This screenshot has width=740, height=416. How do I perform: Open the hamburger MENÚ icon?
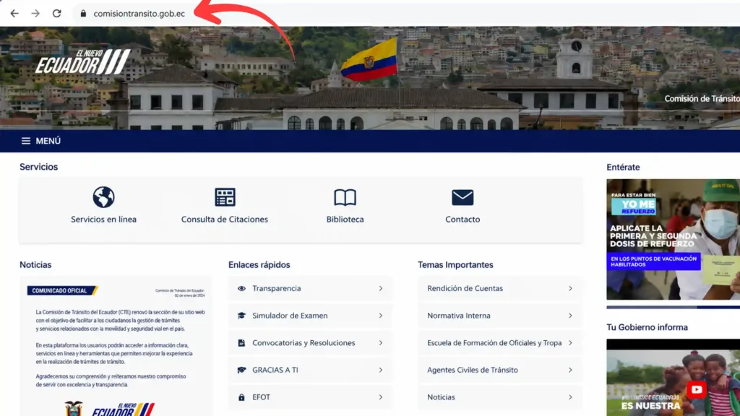(x=25, y=141)
